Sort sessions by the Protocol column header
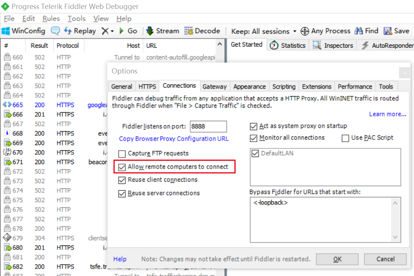 pyautogui.click(x=68, y=46)
